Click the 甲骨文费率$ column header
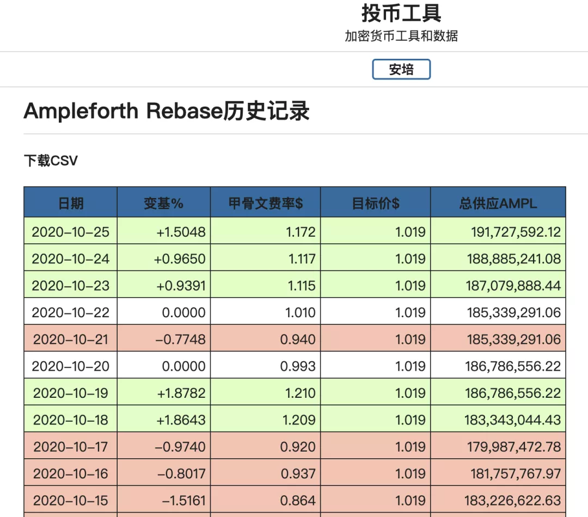 pos(266,203)
